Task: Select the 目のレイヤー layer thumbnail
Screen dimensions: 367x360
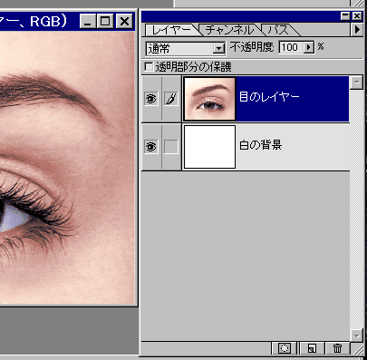Action: pos(209,99)
